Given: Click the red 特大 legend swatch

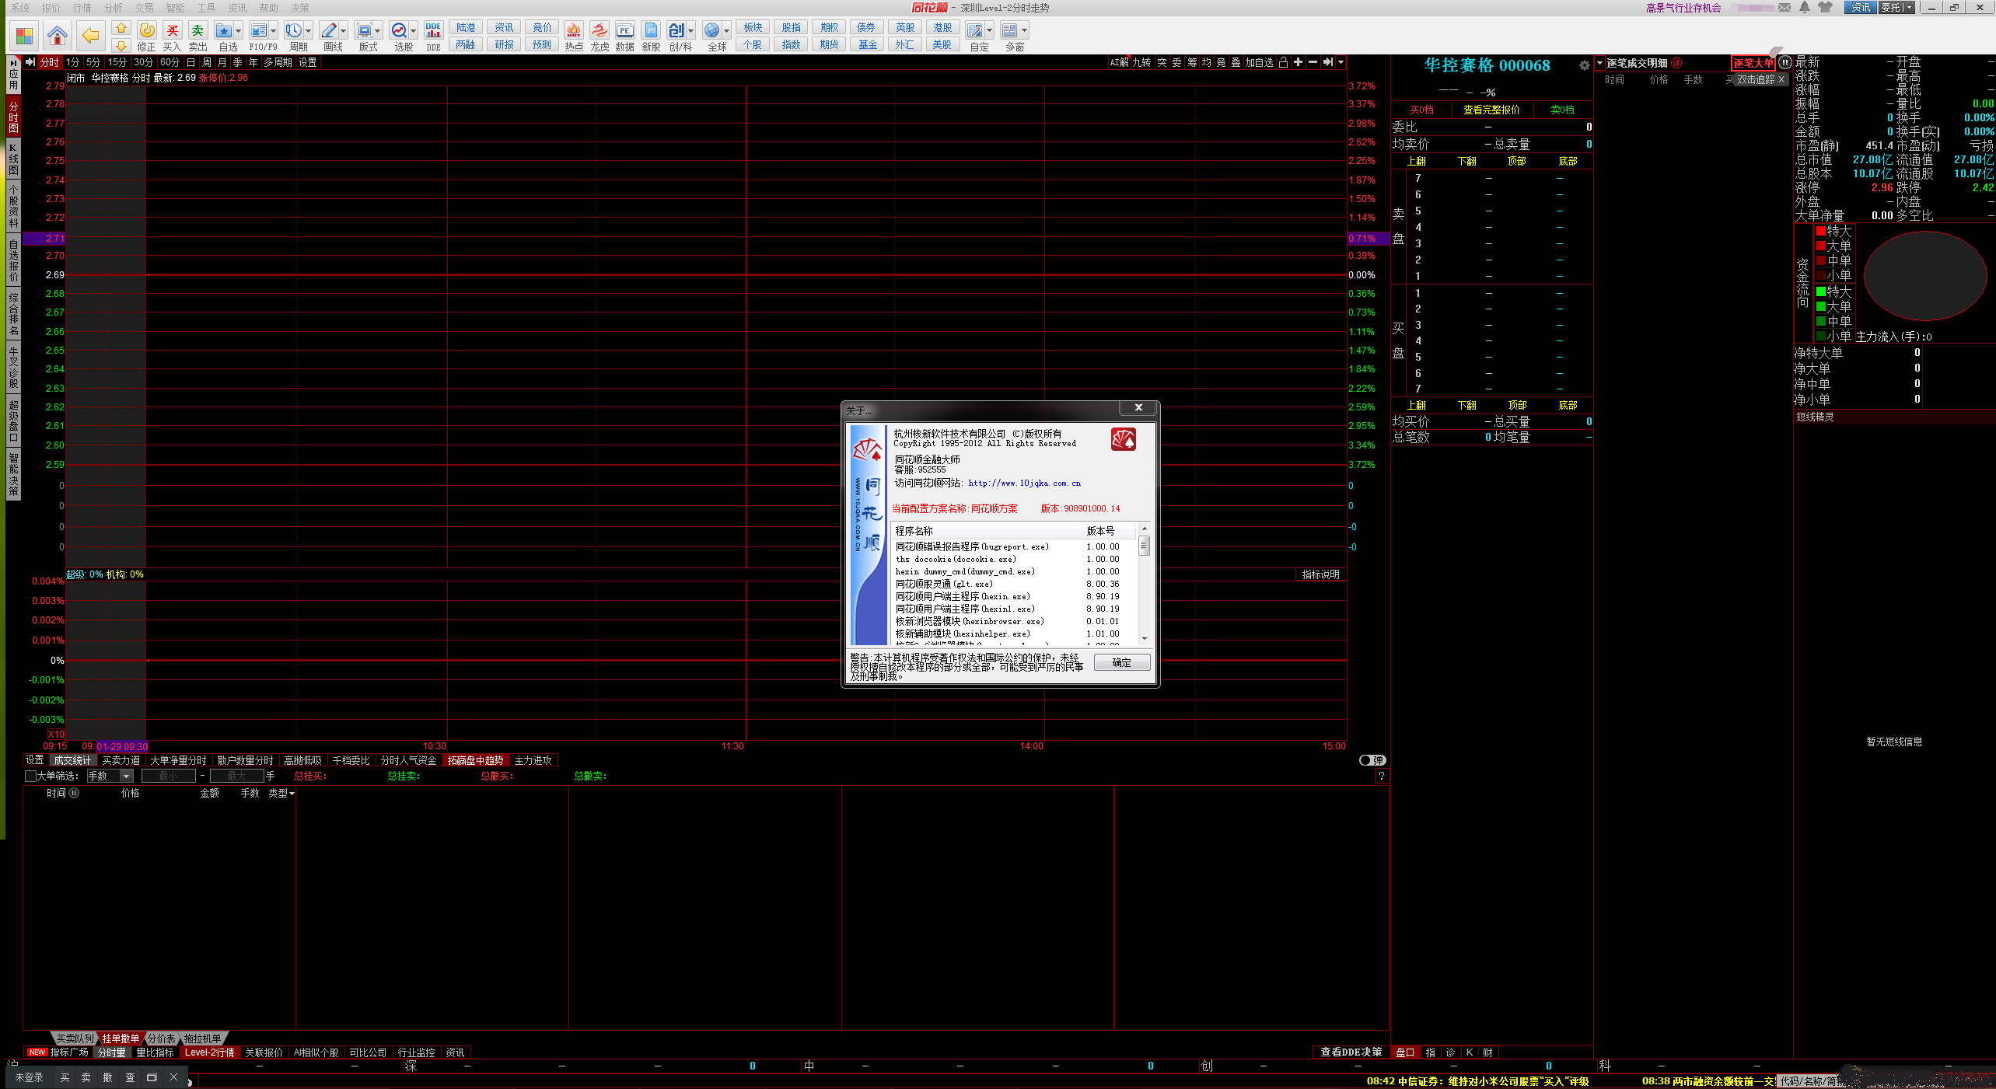Looking at the screenshot, I should click(1820, 231).
